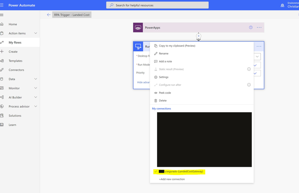Click the AI Builder icon
The image size is (299, 193).
pos(2,97)
